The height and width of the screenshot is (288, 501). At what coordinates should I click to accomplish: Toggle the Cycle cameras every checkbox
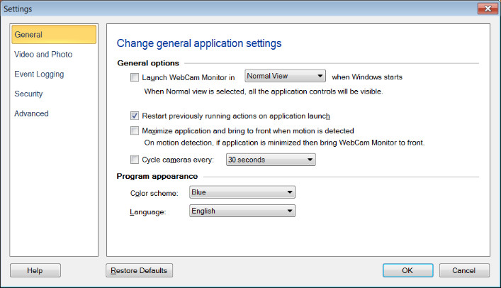coord(135,160)
